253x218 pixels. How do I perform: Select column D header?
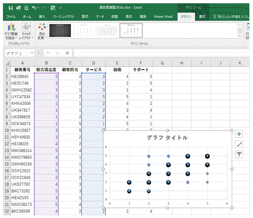tap(94, 63)
